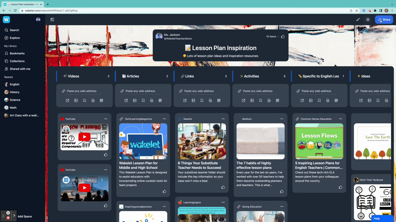Viewport: 396px width, 222px height.
Task: Open Shared with me
Action: [18, 69]
